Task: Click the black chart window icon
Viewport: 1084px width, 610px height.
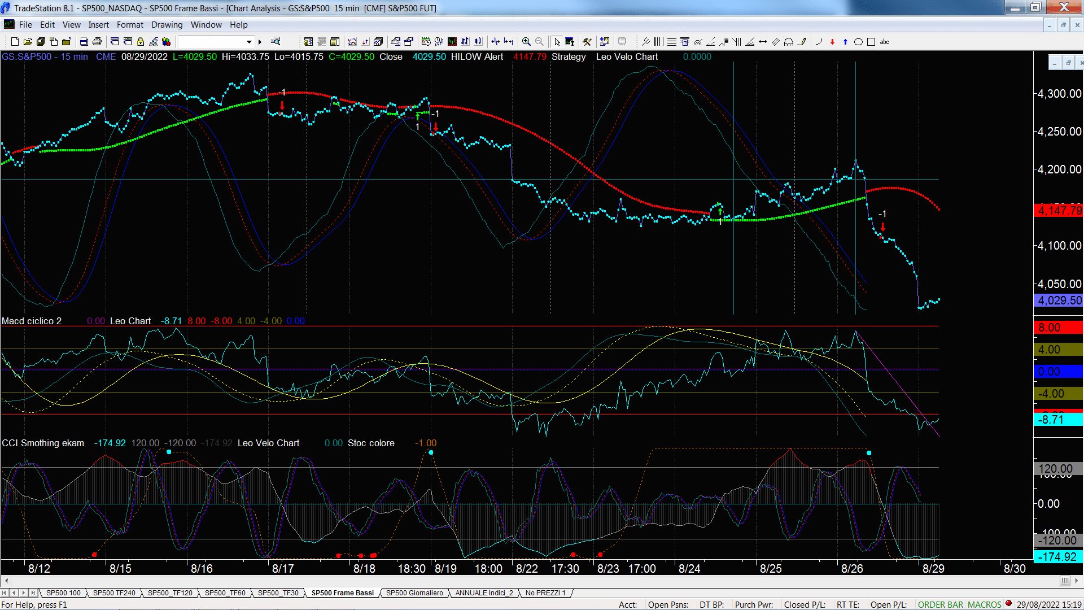Action: coord(452,42)
